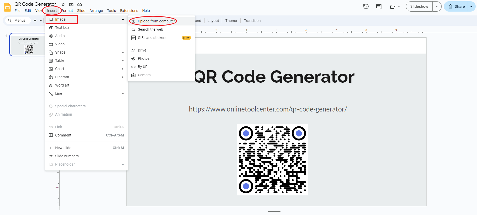Click the QR code image on slide
Screen dimensions: 477x215
272,160
